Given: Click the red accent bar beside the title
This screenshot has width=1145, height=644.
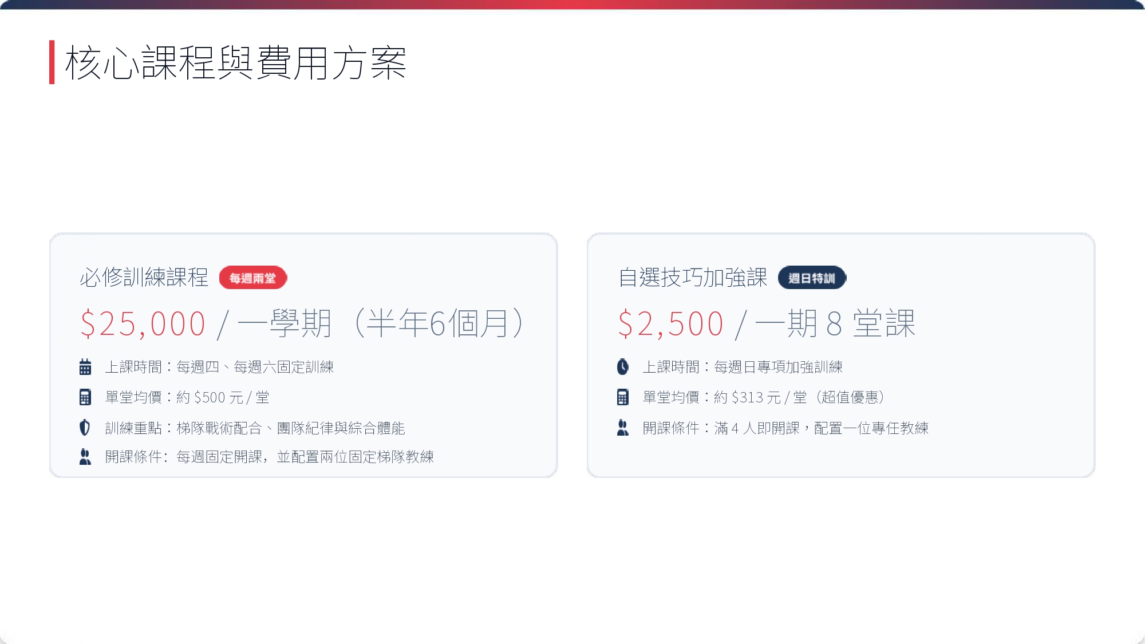Looking at the screenshot, I should (52, 62).
